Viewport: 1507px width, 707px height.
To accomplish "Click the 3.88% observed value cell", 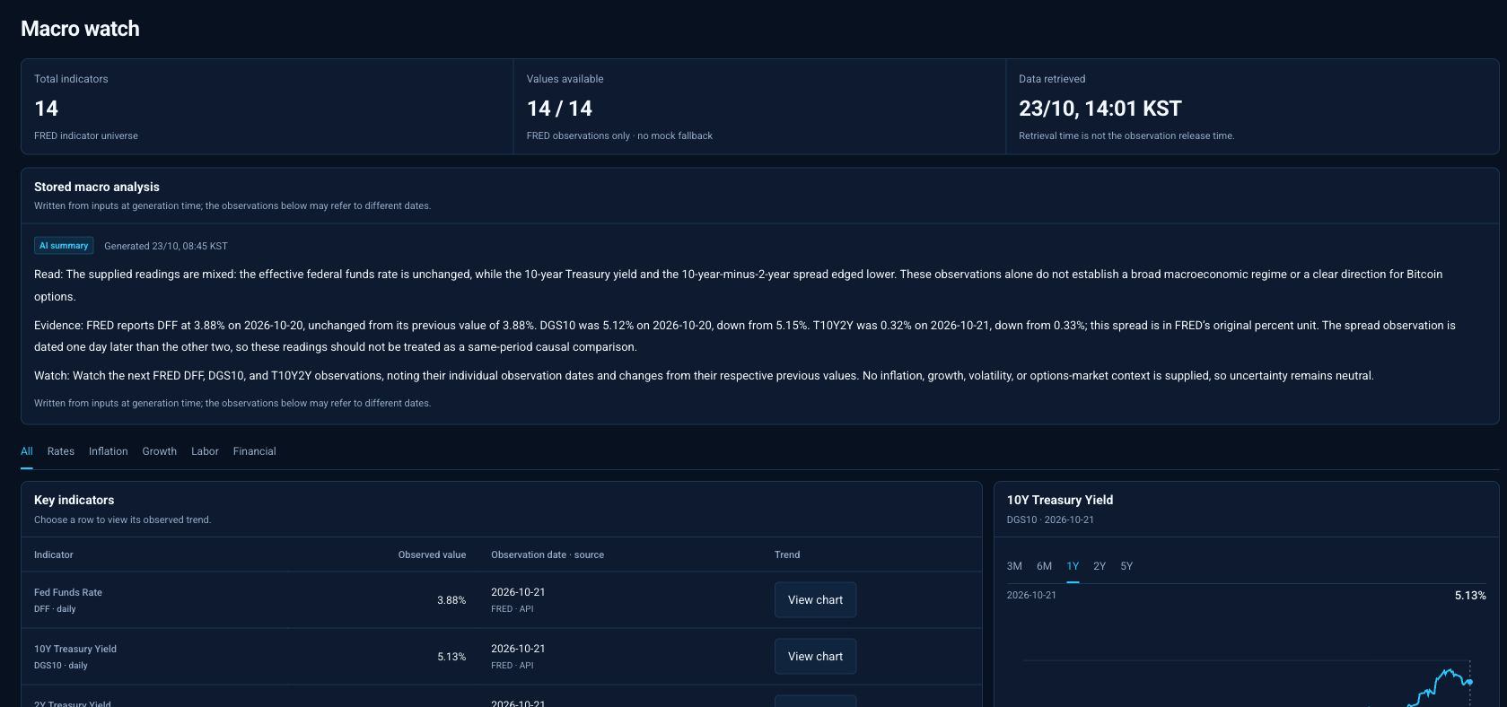I will coord(451,600).
